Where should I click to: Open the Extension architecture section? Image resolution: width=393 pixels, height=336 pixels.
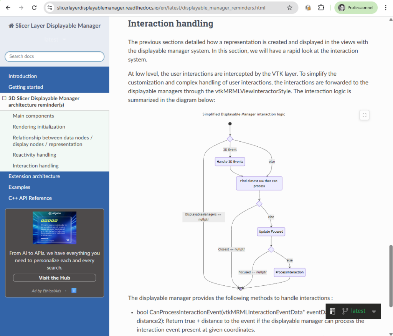point(34,176)
